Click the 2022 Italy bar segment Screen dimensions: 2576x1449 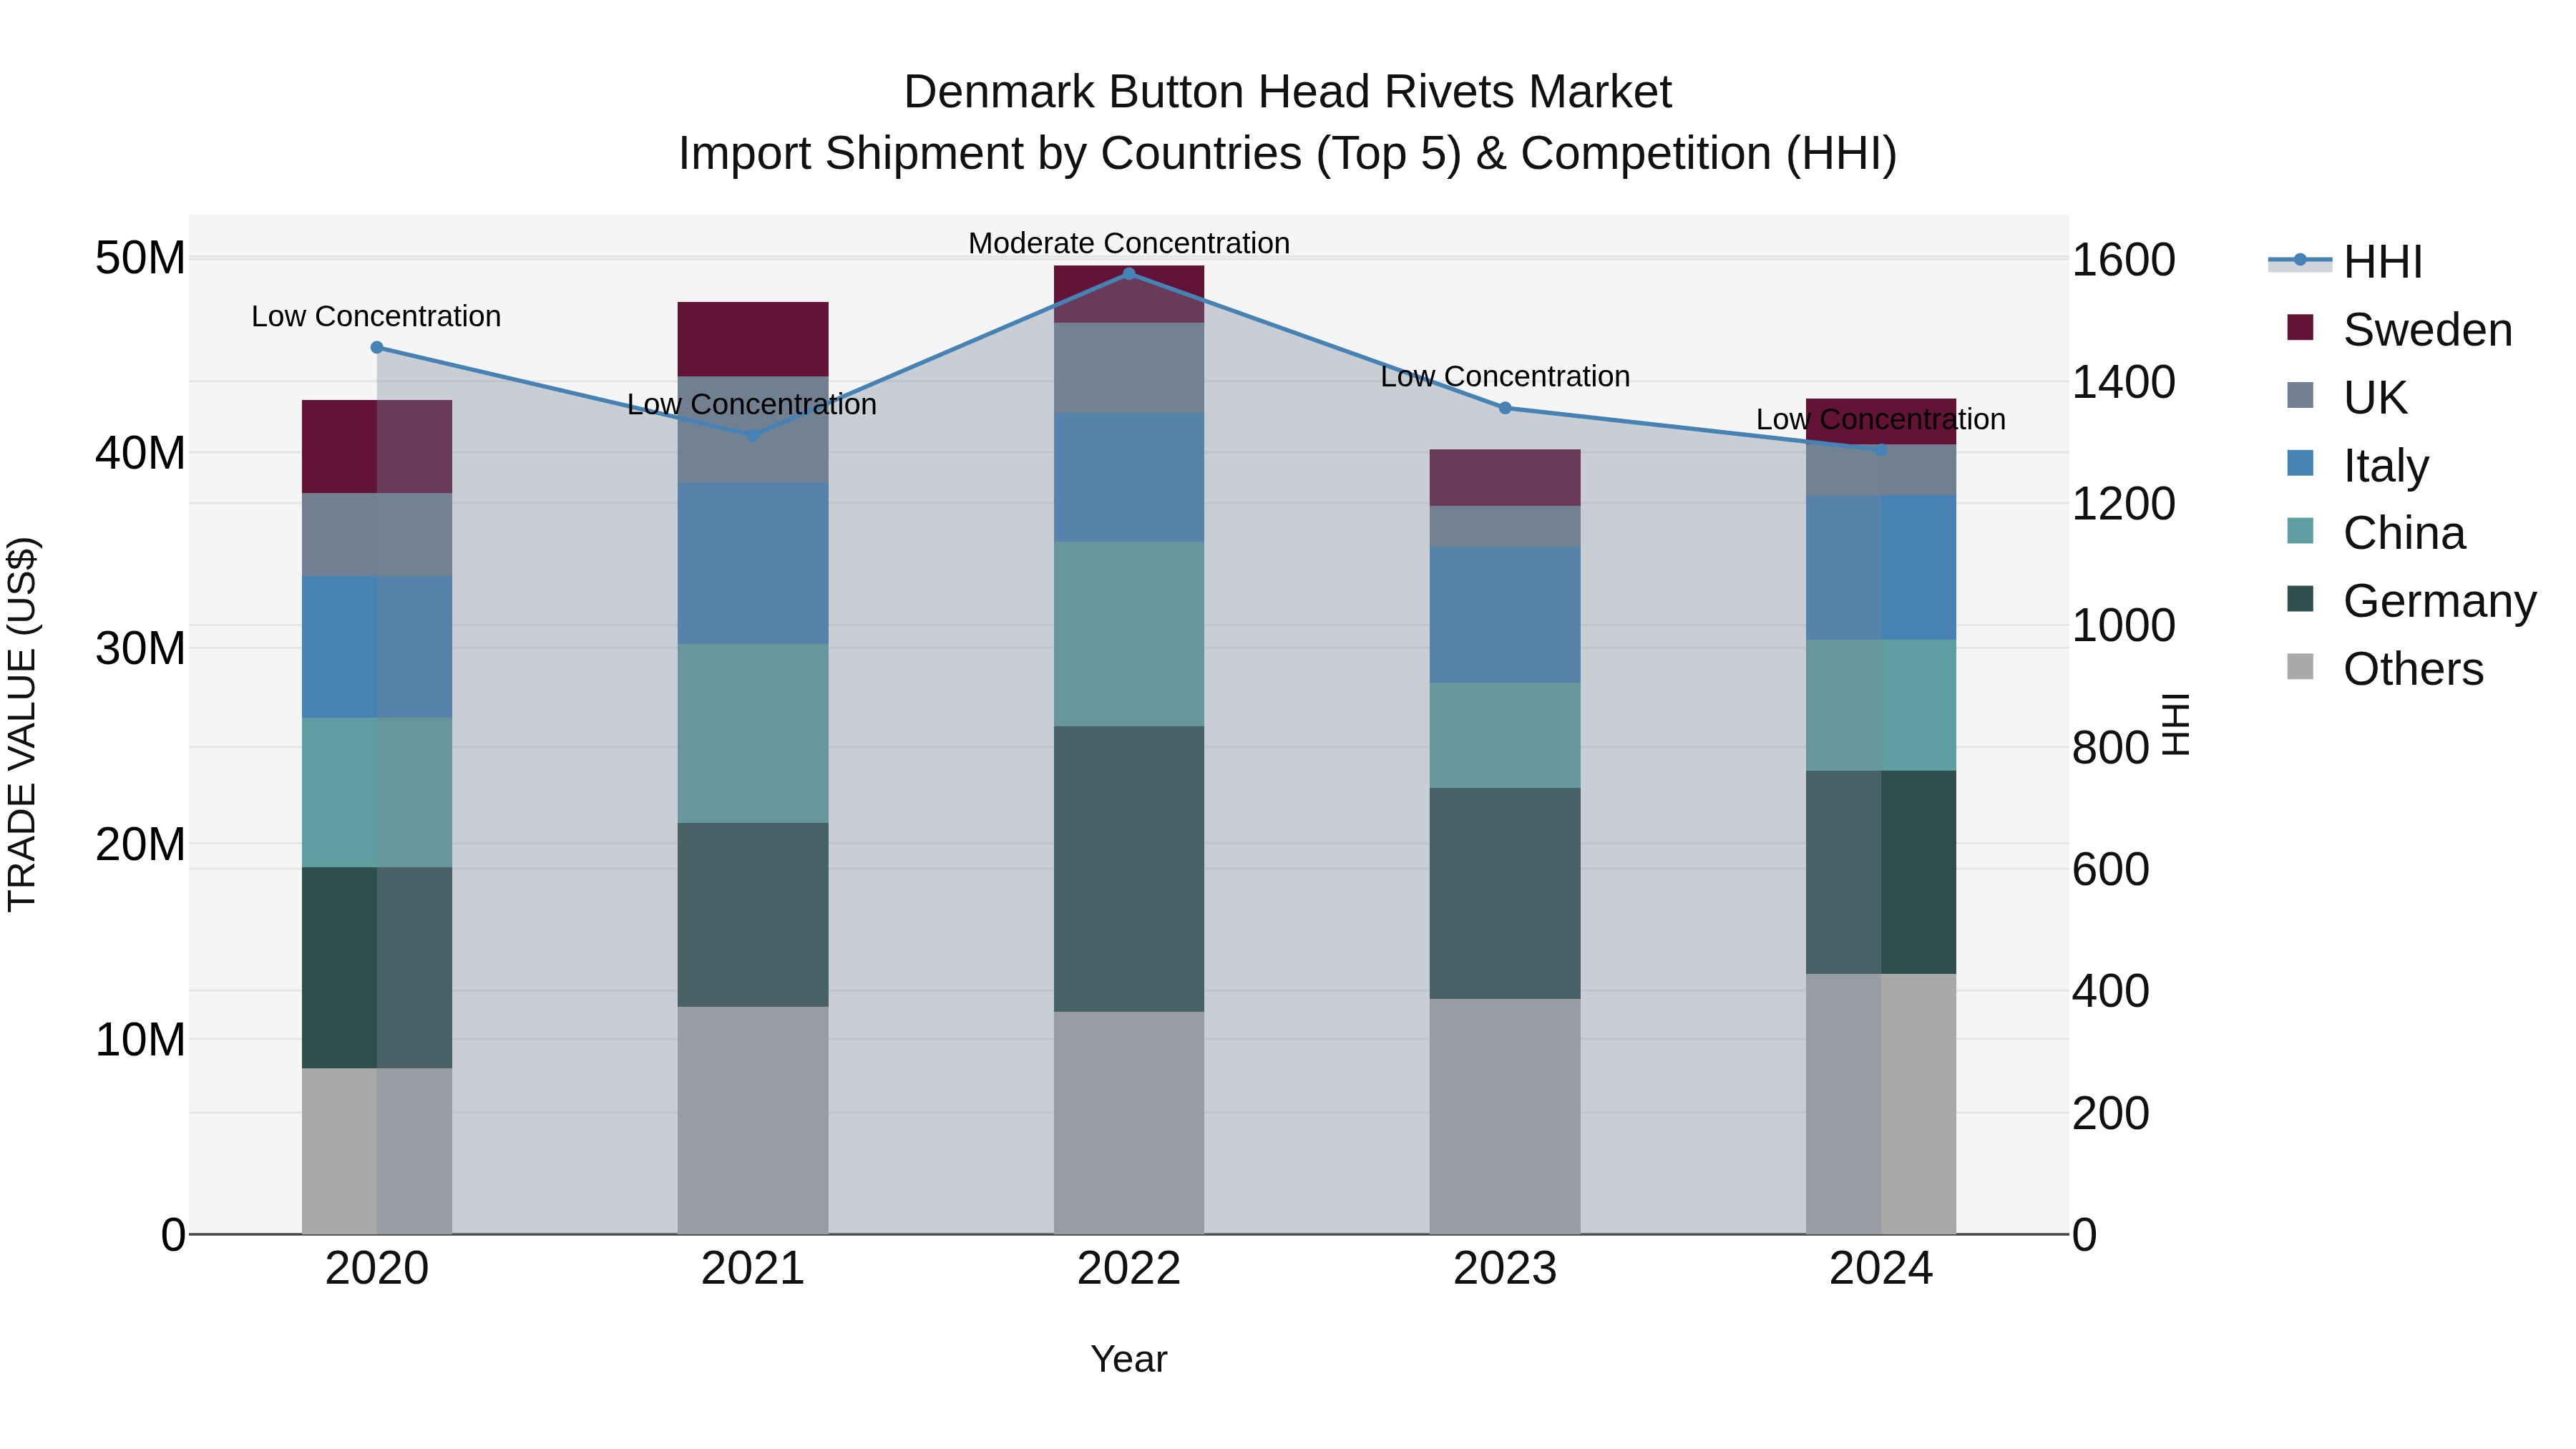[x=1129, y=477]
